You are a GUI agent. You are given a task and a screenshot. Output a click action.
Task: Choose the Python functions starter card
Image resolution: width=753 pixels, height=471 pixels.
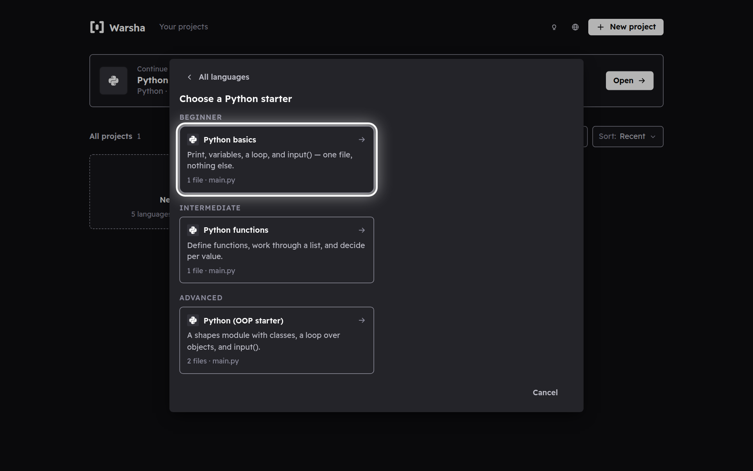pyautogui.click(x=276, y=250)
